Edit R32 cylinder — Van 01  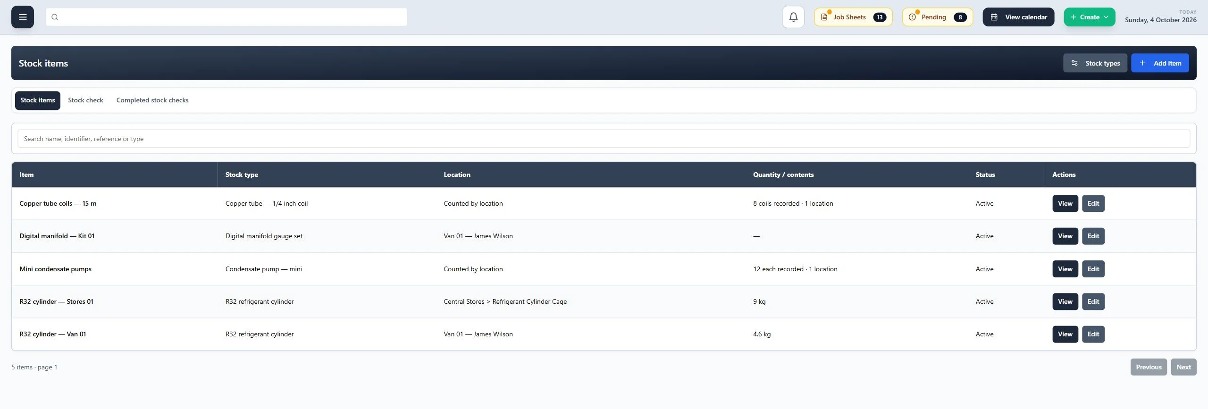point(1093,334)
